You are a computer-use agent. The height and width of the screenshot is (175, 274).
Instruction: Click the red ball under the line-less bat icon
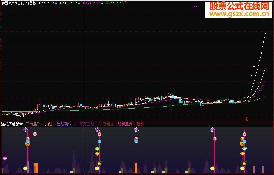[136, 139]
